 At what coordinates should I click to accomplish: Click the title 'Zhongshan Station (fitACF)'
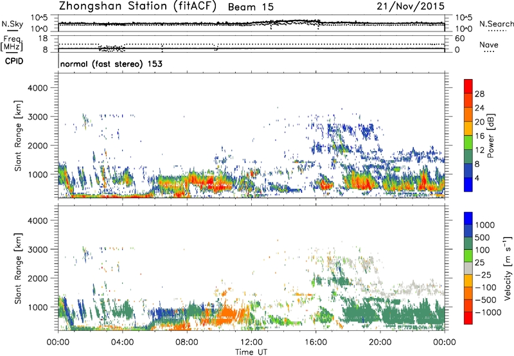click(x=137, y=6)
